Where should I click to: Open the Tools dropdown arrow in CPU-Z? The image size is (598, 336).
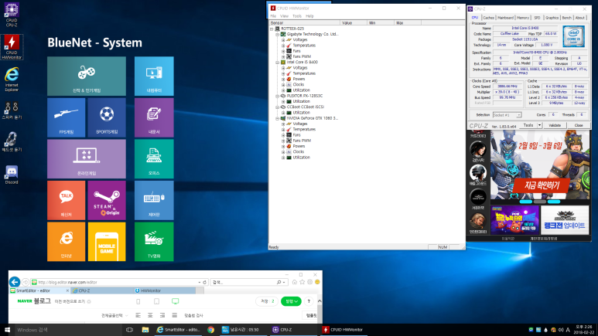[539, 125]
